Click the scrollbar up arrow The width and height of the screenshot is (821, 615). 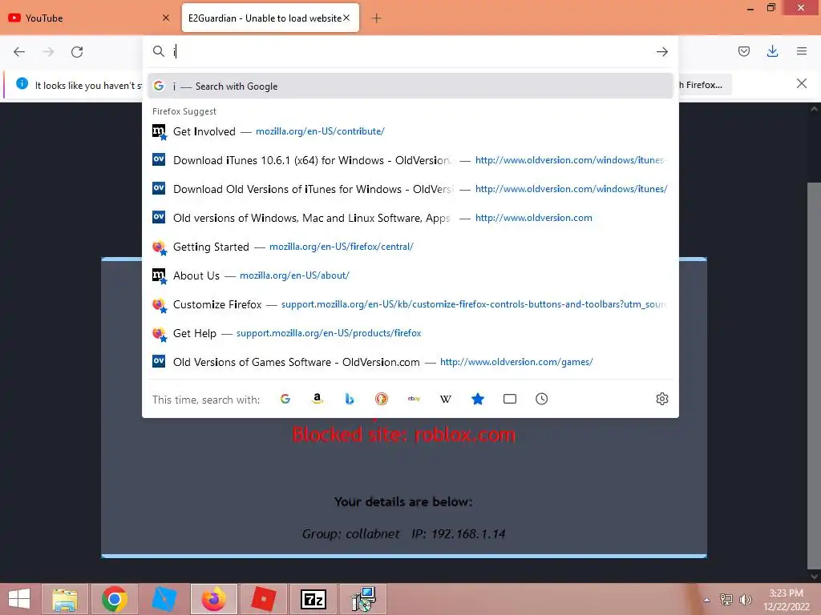[814, 109]
